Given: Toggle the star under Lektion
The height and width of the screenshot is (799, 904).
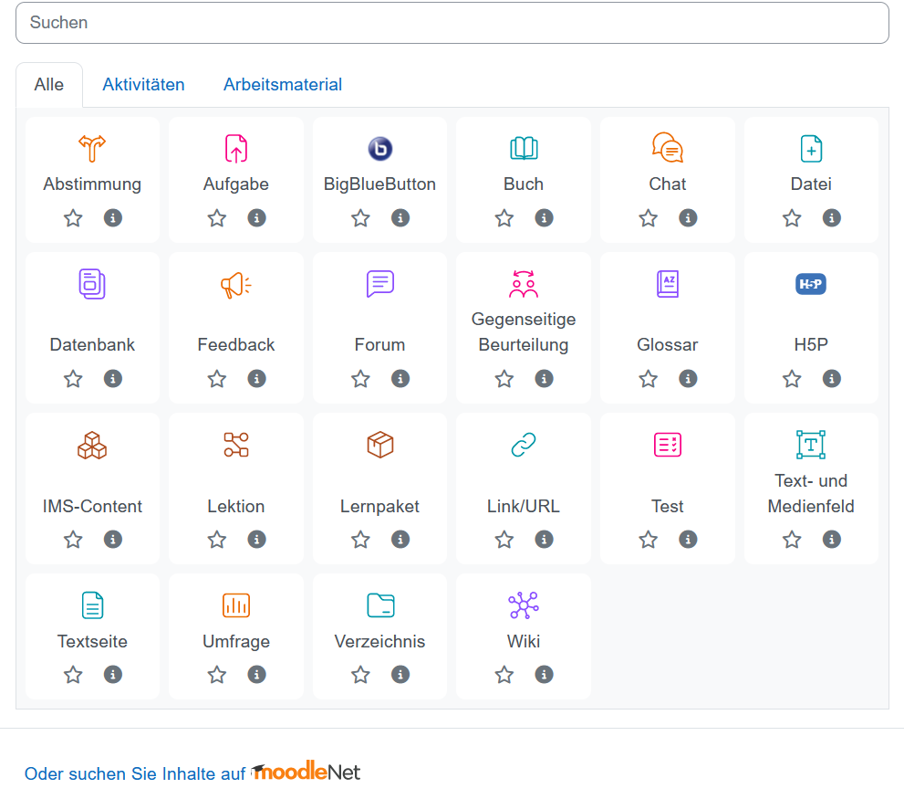Looking at the screenshot, I should point(217,539).
